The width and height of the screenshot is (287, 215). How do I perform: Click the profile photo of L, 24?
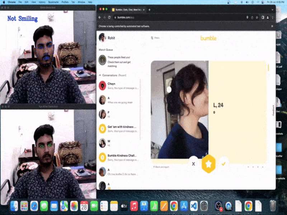click(x=180, y=110)
